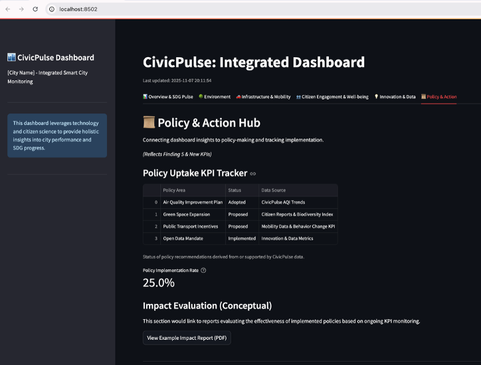Click help icon next to Policy Implementation Rate
The image size is (481, 365).
203,270
